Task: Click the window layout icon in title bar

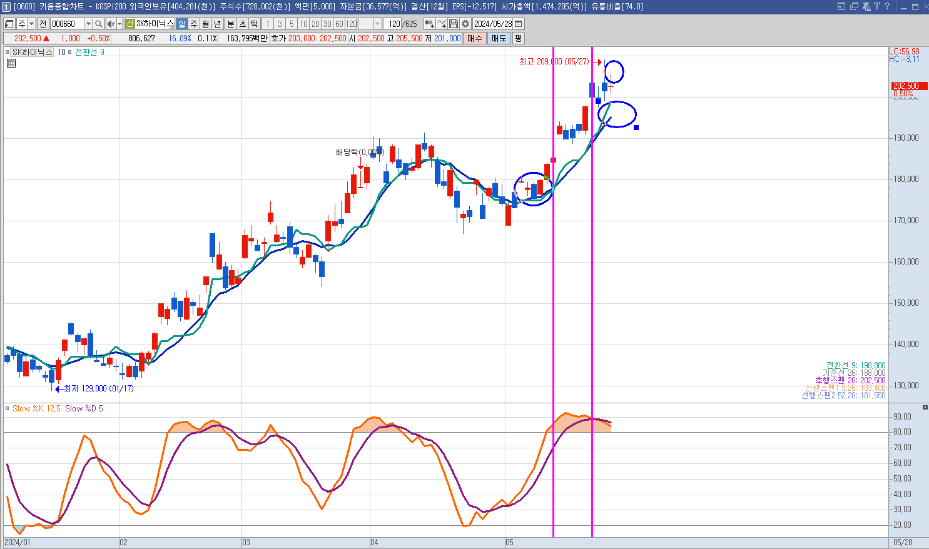Action: click(x=841, y=6)
